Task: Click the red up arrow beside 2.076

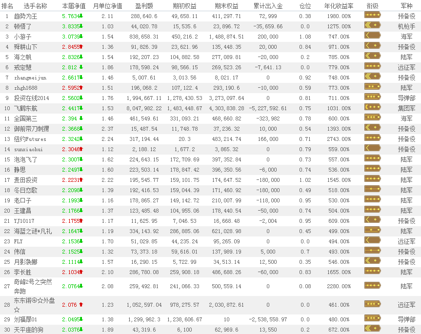Action: [x=81, y=304]
